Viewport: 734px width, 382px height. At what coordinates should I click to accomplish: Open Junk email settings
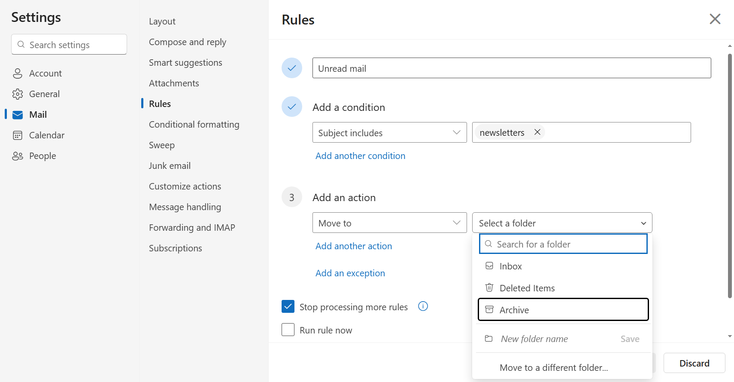[170, 166]
